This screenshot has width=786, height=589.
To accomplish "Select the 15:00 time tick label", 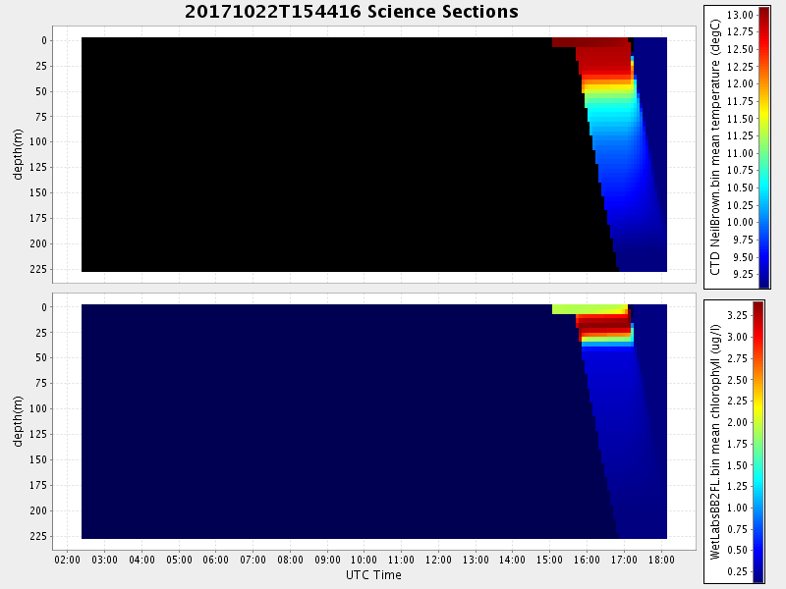I will click(x=549, y=560).
